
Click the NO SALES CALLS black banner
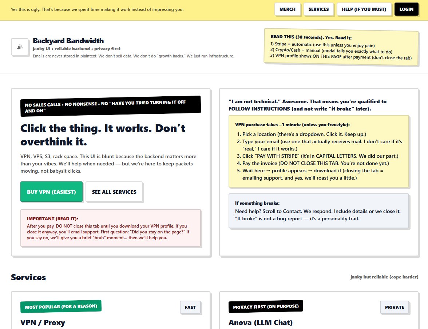point(111,106)
